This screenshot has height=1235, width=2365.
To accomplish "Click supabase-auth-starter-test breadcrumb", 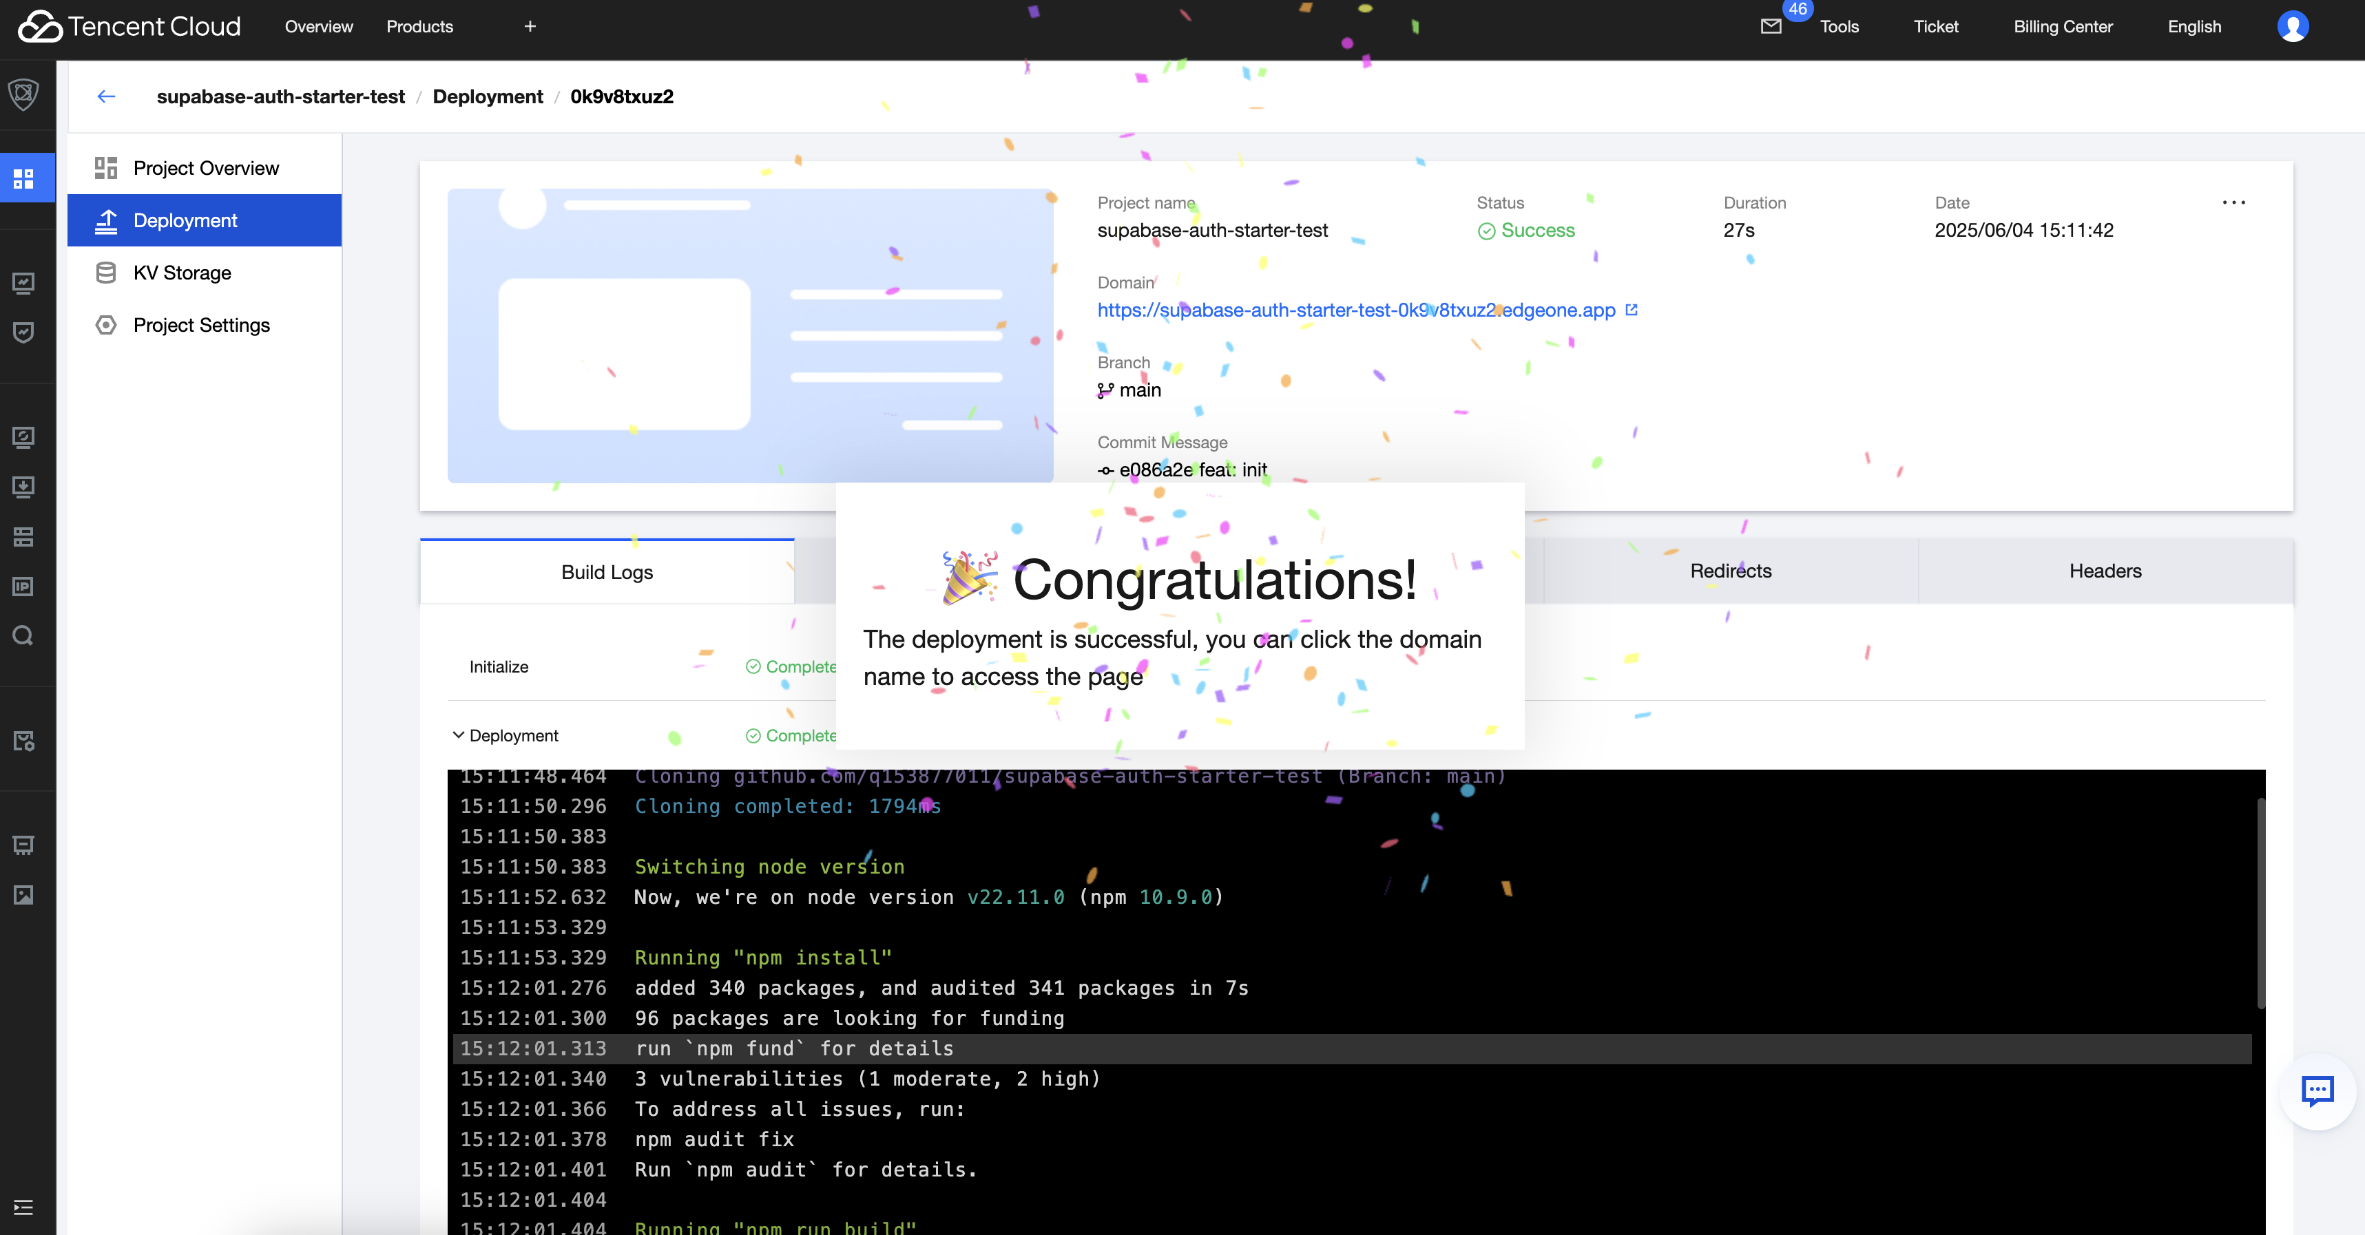I will [280, 96].
